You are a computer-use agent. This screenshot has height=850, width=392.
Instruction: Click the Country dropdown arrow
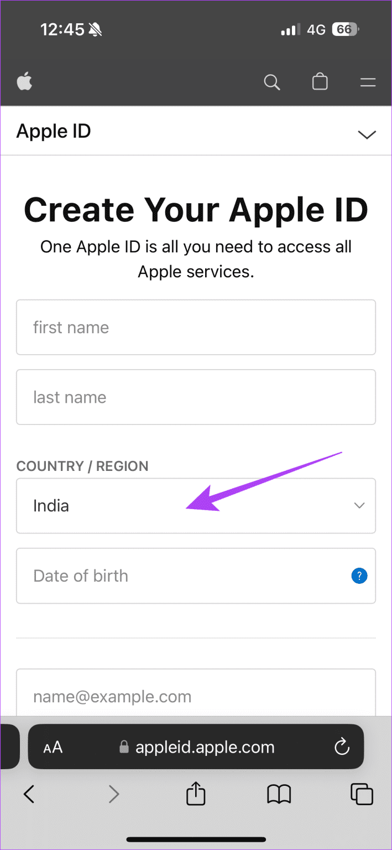[359, 505]
